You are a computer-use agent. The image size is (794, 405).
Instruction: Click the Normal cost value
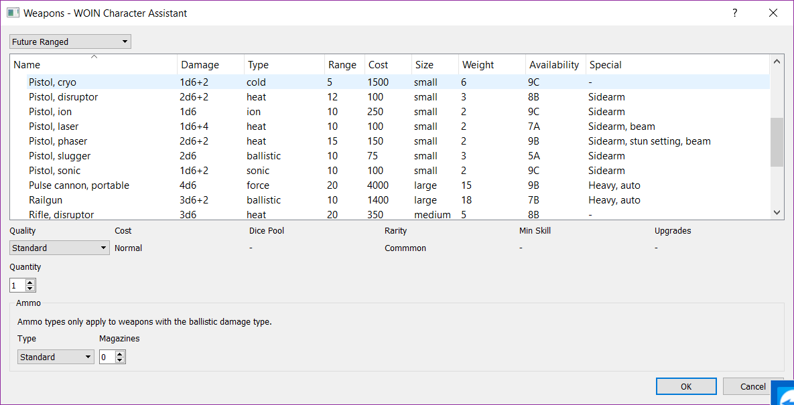click(x=129, y=248)
